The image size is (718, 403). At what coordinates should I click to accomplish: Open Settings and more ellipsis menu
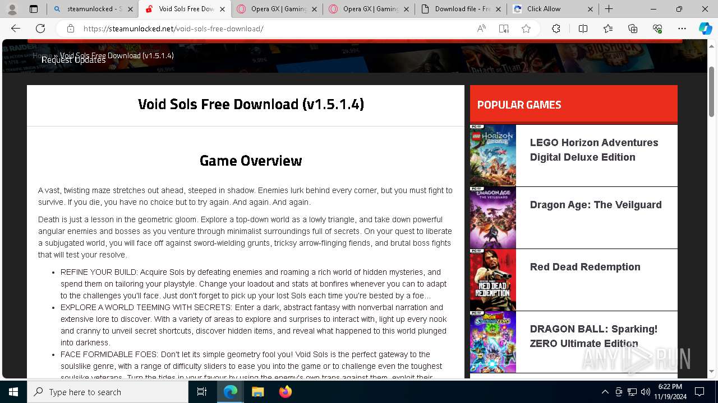[682, 29]
